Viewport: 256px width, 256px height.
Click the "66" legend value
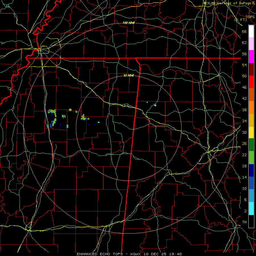click(x=244, y=32)
